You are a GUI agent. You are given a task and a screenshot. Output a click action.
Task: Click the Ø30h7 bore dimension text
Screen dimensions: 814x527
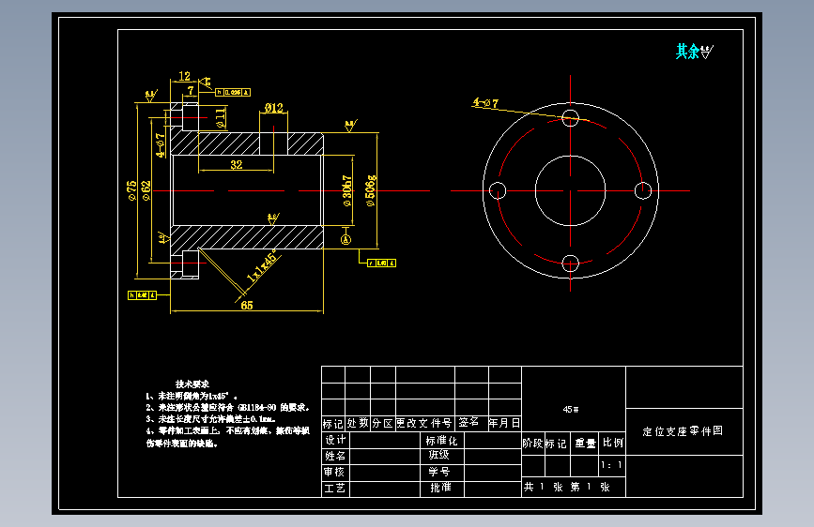346,191
